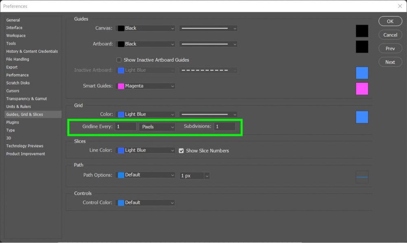Click the Path preview swatch

(362, 177)
